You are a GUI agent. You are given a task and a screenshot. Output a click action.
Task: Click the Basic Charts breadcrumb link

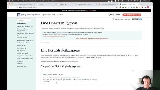pos(52,15)
